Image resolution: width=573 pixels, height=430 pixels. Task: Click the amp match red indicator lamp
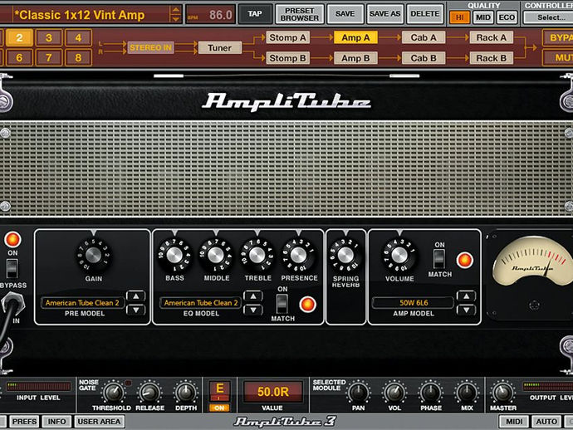coord(464,260)
